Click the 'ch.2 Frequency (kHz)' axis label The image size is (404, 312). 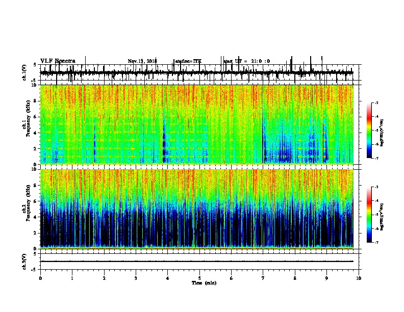click(x=27, y=209)
